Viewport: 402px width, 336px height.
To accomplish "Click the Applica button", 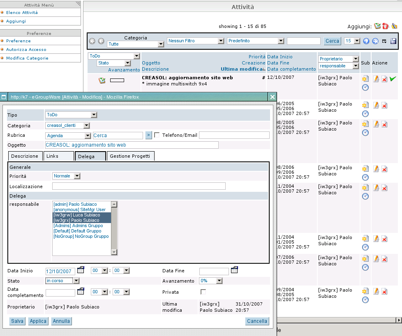I will click(x=38, y=321).
